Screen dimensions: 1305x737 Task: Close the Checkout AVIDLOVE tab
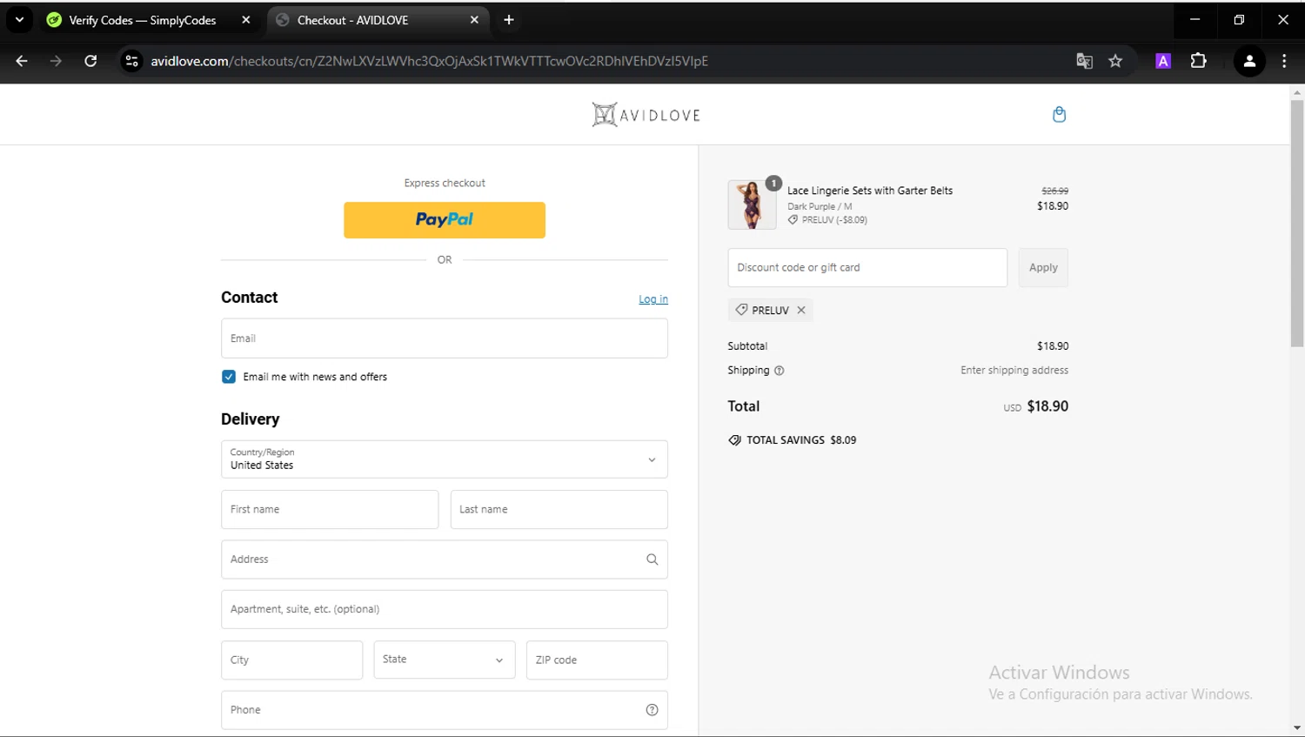(474, 19)
